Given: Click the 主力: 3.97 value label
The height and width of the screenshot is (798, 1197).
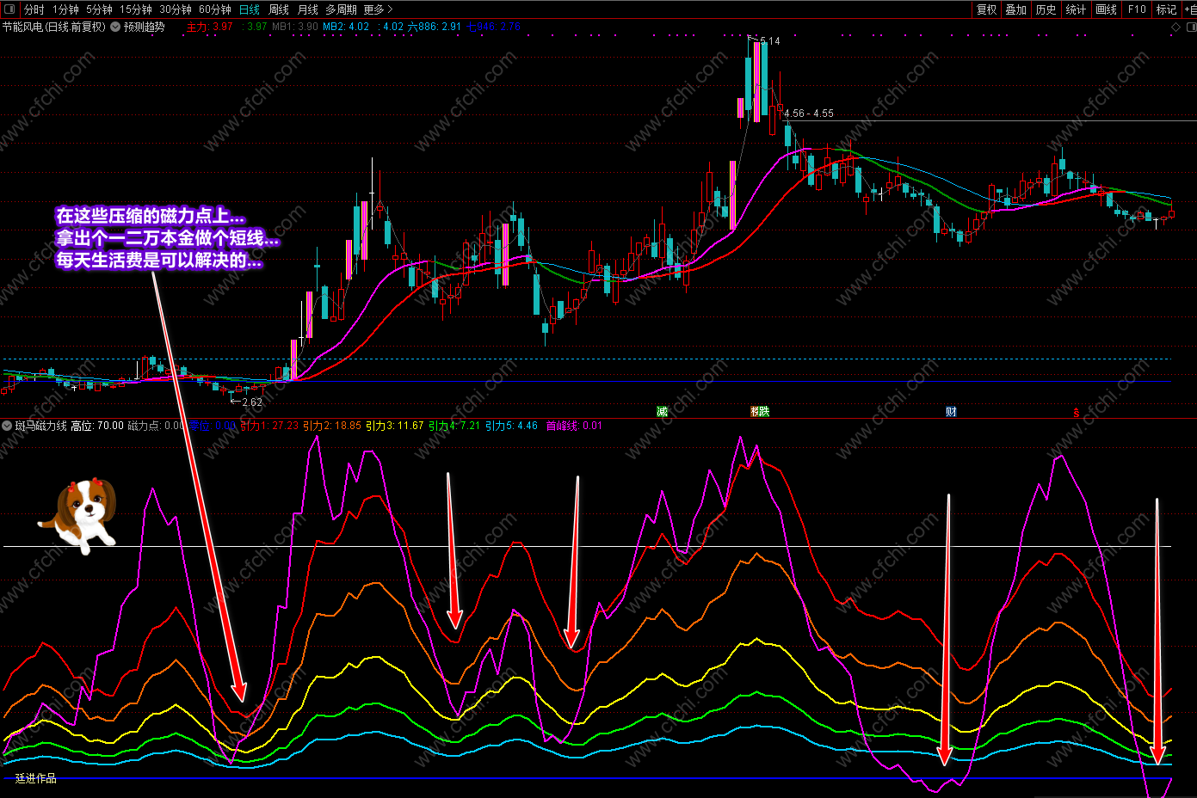Looking at the screenshot, I should tap(210, 27).
